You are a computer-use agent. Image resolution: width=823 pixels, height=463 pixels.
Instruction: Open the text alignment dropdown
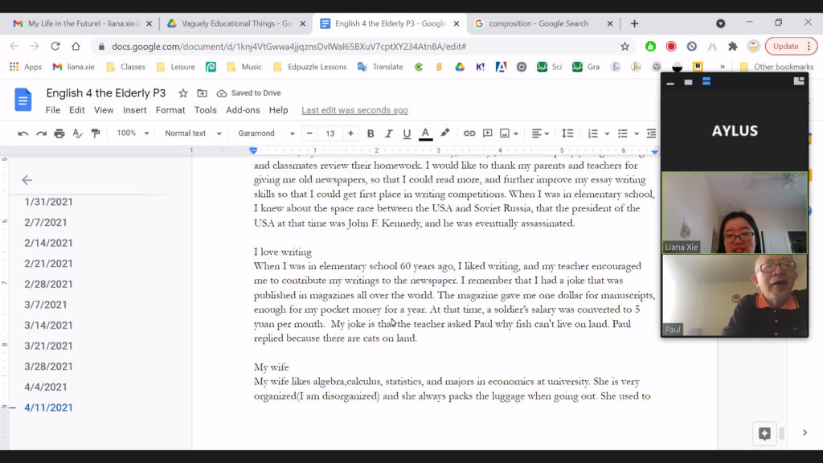pos(540,133)
